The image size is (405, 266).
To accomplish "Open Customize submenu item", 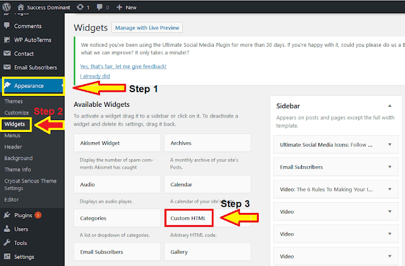I will pos(16,112).
